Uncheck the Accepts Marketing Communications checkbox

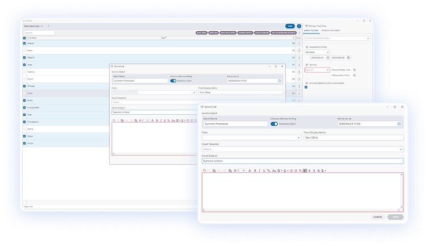pos(306,87)
